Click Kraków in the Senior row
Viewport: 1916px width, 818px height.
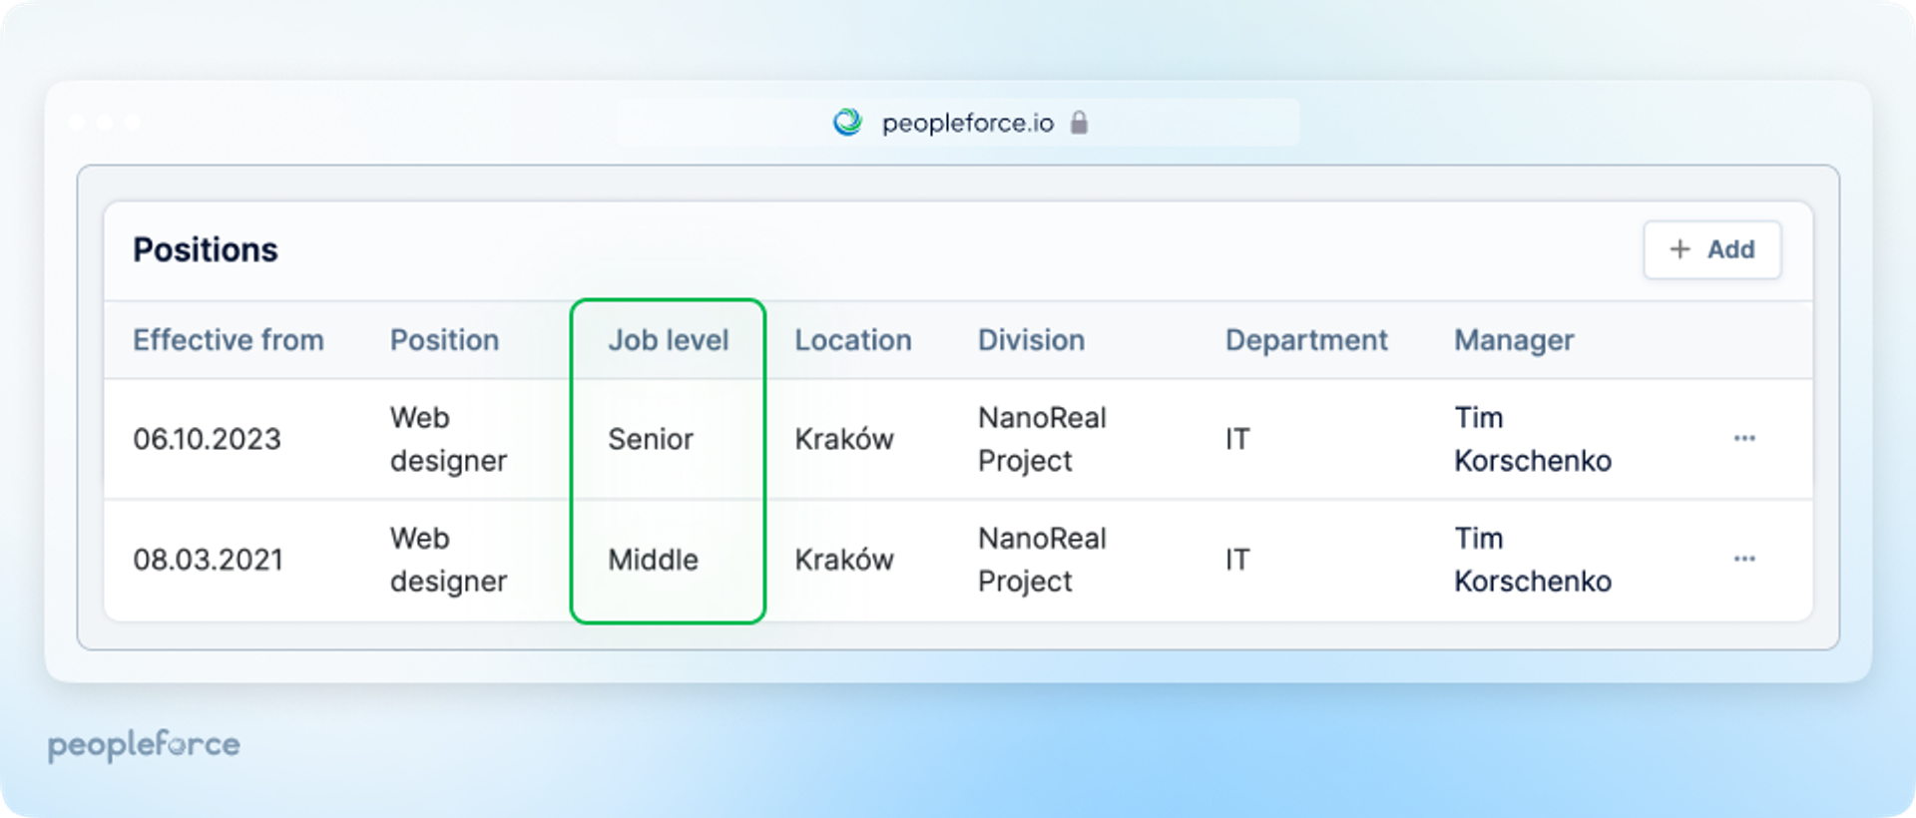(x=844, y=439)
